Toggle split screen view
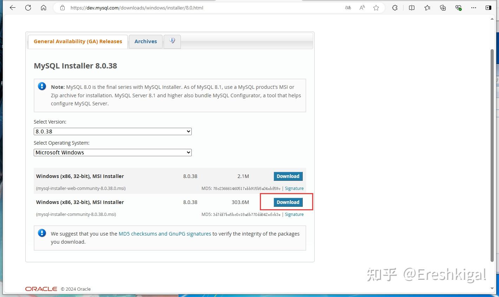Image resolution: width=499 pixels, height=297 pixels. (x=412, y=8)
